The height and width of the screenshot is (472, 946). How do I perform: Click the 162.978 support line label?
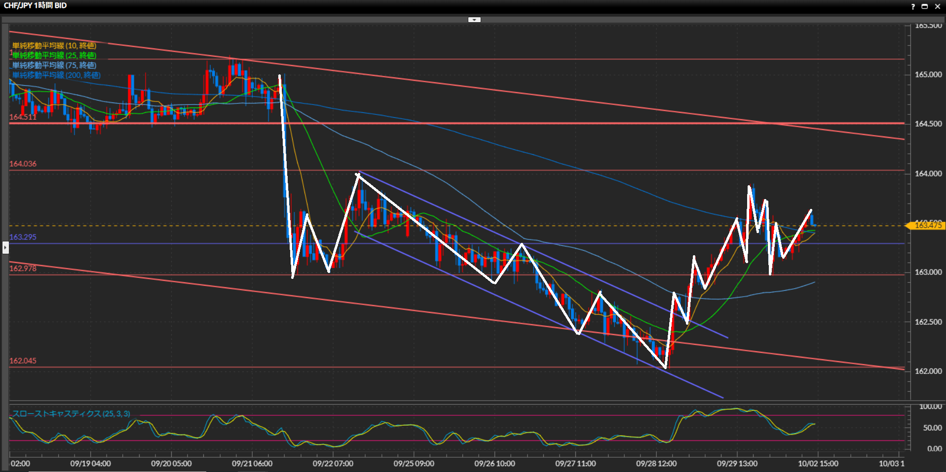[23, 269]
